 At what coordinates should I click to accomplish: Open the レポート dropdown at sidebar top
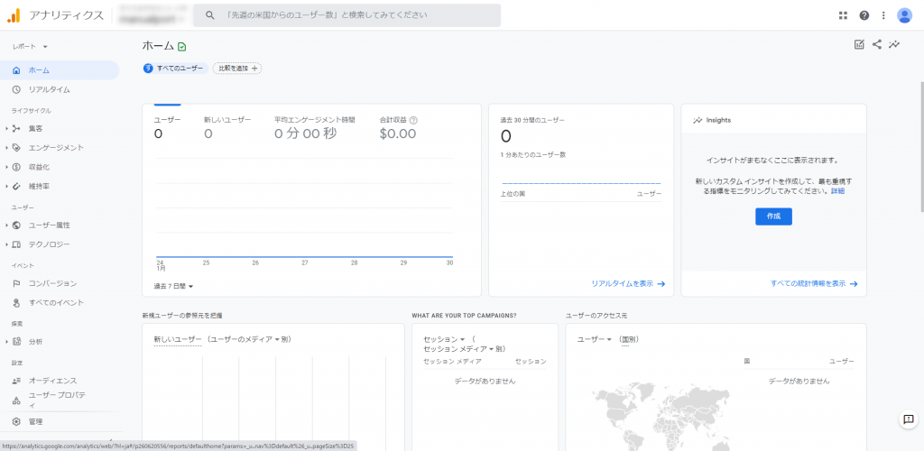(30, 46)
